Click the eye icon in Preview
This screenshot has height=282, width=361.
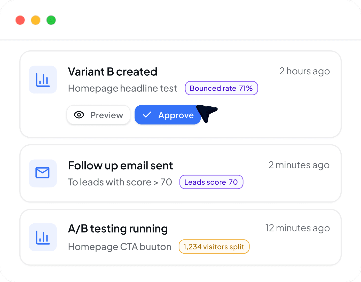pyautogui.click(x=79, y=115)
